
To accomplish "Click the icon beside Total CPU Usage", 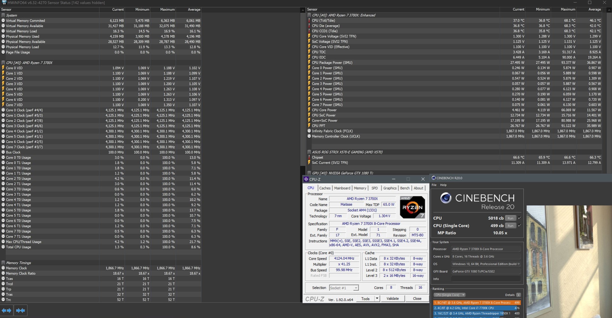I will click(x=3, y=247).
